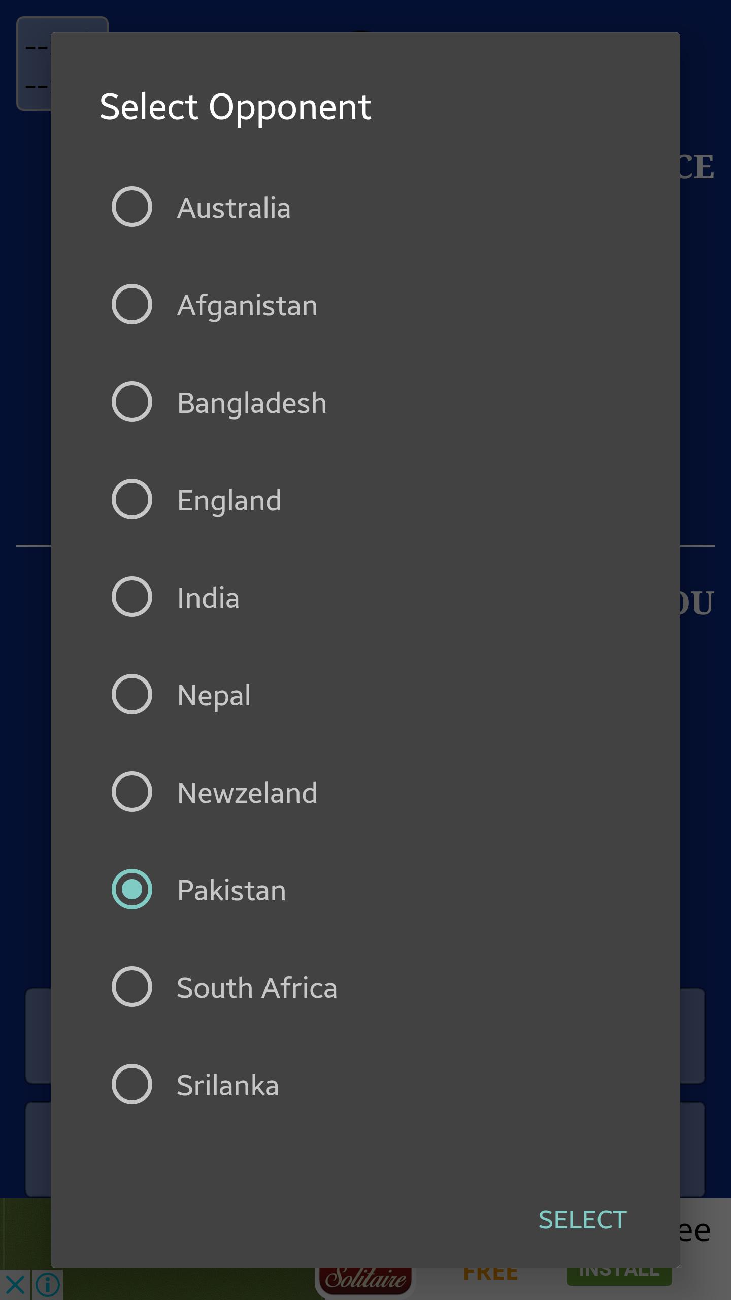Tap the Nepal text label
731x1300 pixels.
pyautogui.click(x=214, y=695)
